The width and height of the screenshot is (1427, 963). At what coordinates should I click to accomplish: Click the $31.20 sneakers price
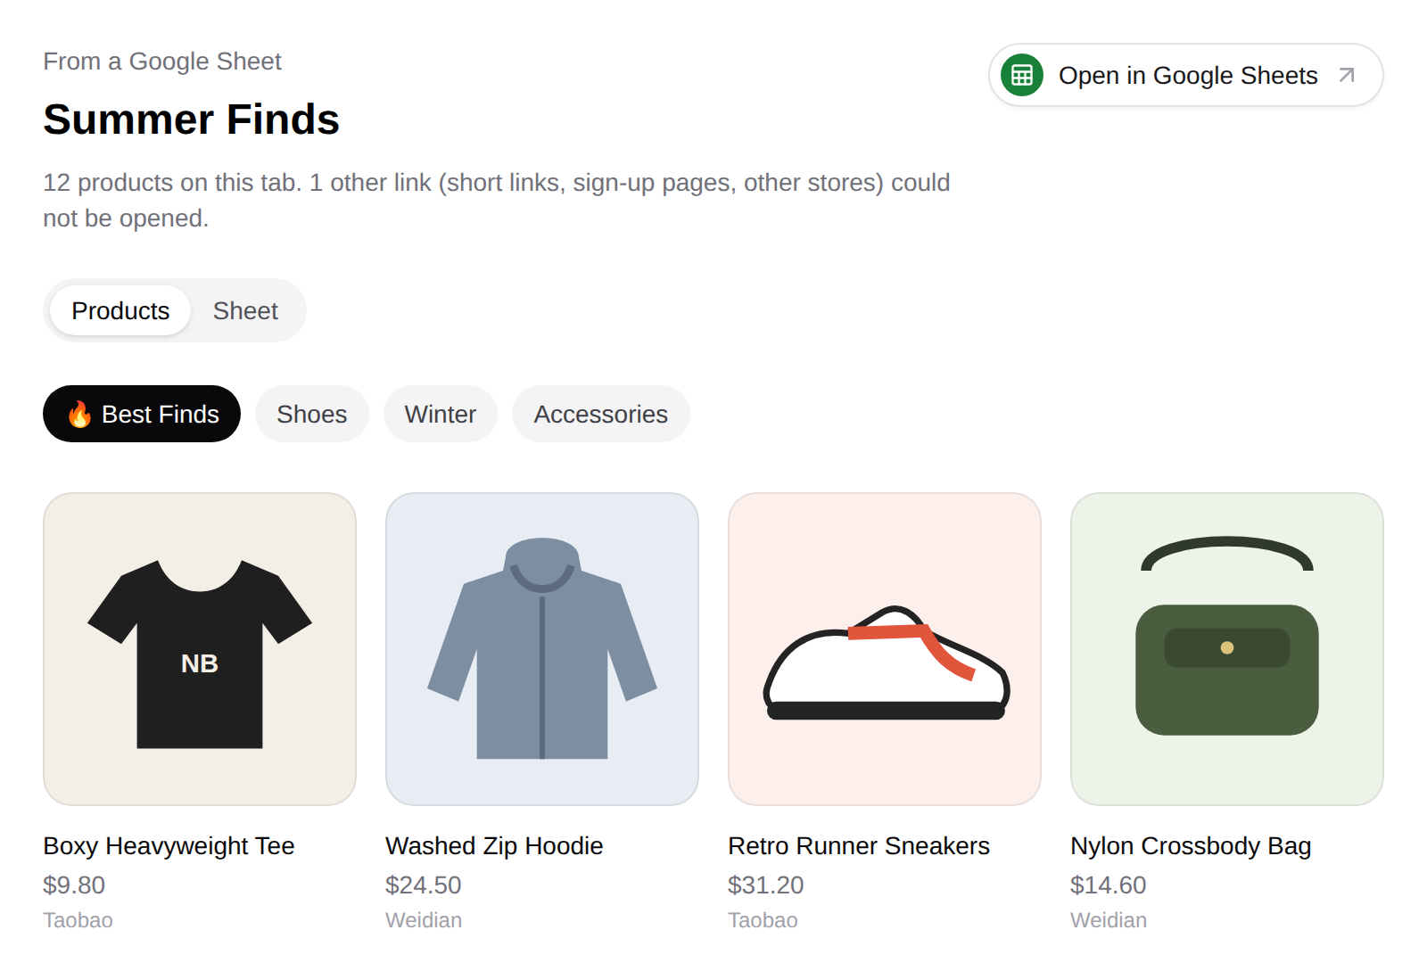pos(766,885)
